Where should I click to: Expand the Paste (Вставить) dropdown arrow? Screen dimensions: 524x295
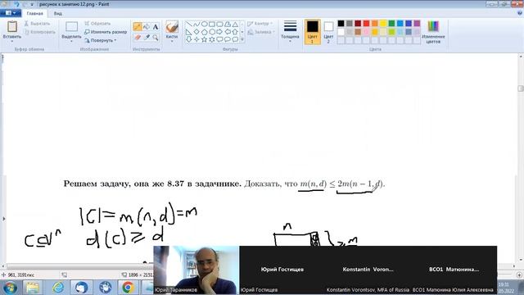pyautogui.click(x=12, y=41)
